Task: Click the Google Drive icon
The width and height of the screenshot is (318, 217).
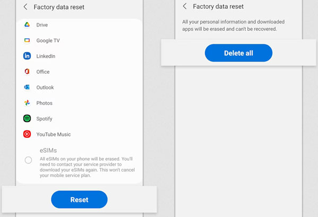Action: pos(27,25)
